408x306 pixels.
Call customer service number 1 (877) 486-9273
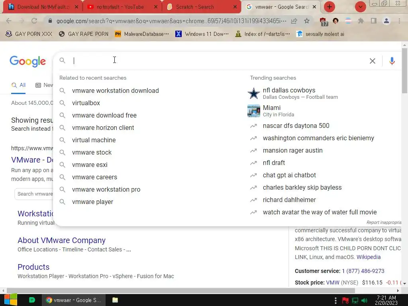[x=363, y=271]
